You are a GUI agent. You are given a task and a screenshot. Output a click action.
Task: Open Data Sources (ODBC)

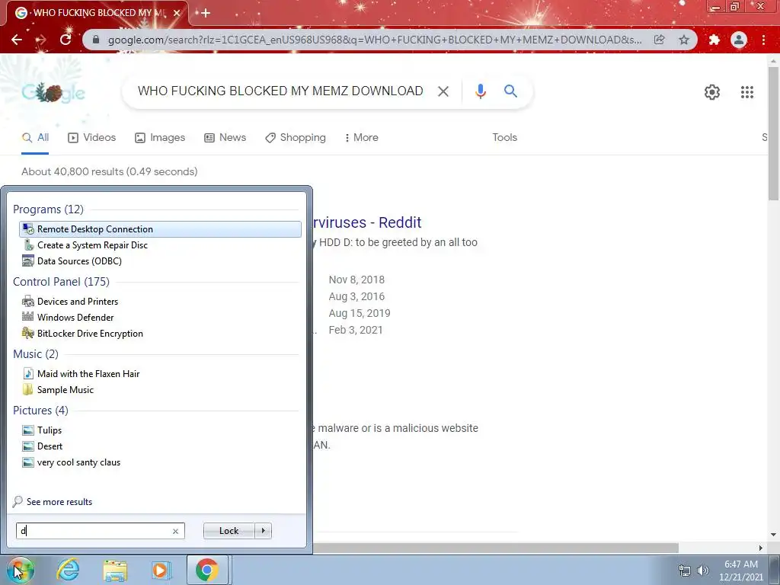tap(160, 261)
